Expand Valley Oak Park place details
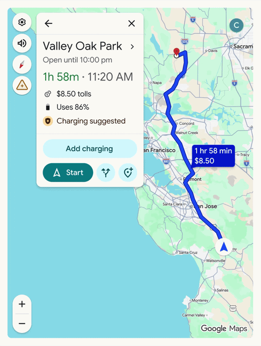This screenshot has height=346, width=261. click(132, 47)
